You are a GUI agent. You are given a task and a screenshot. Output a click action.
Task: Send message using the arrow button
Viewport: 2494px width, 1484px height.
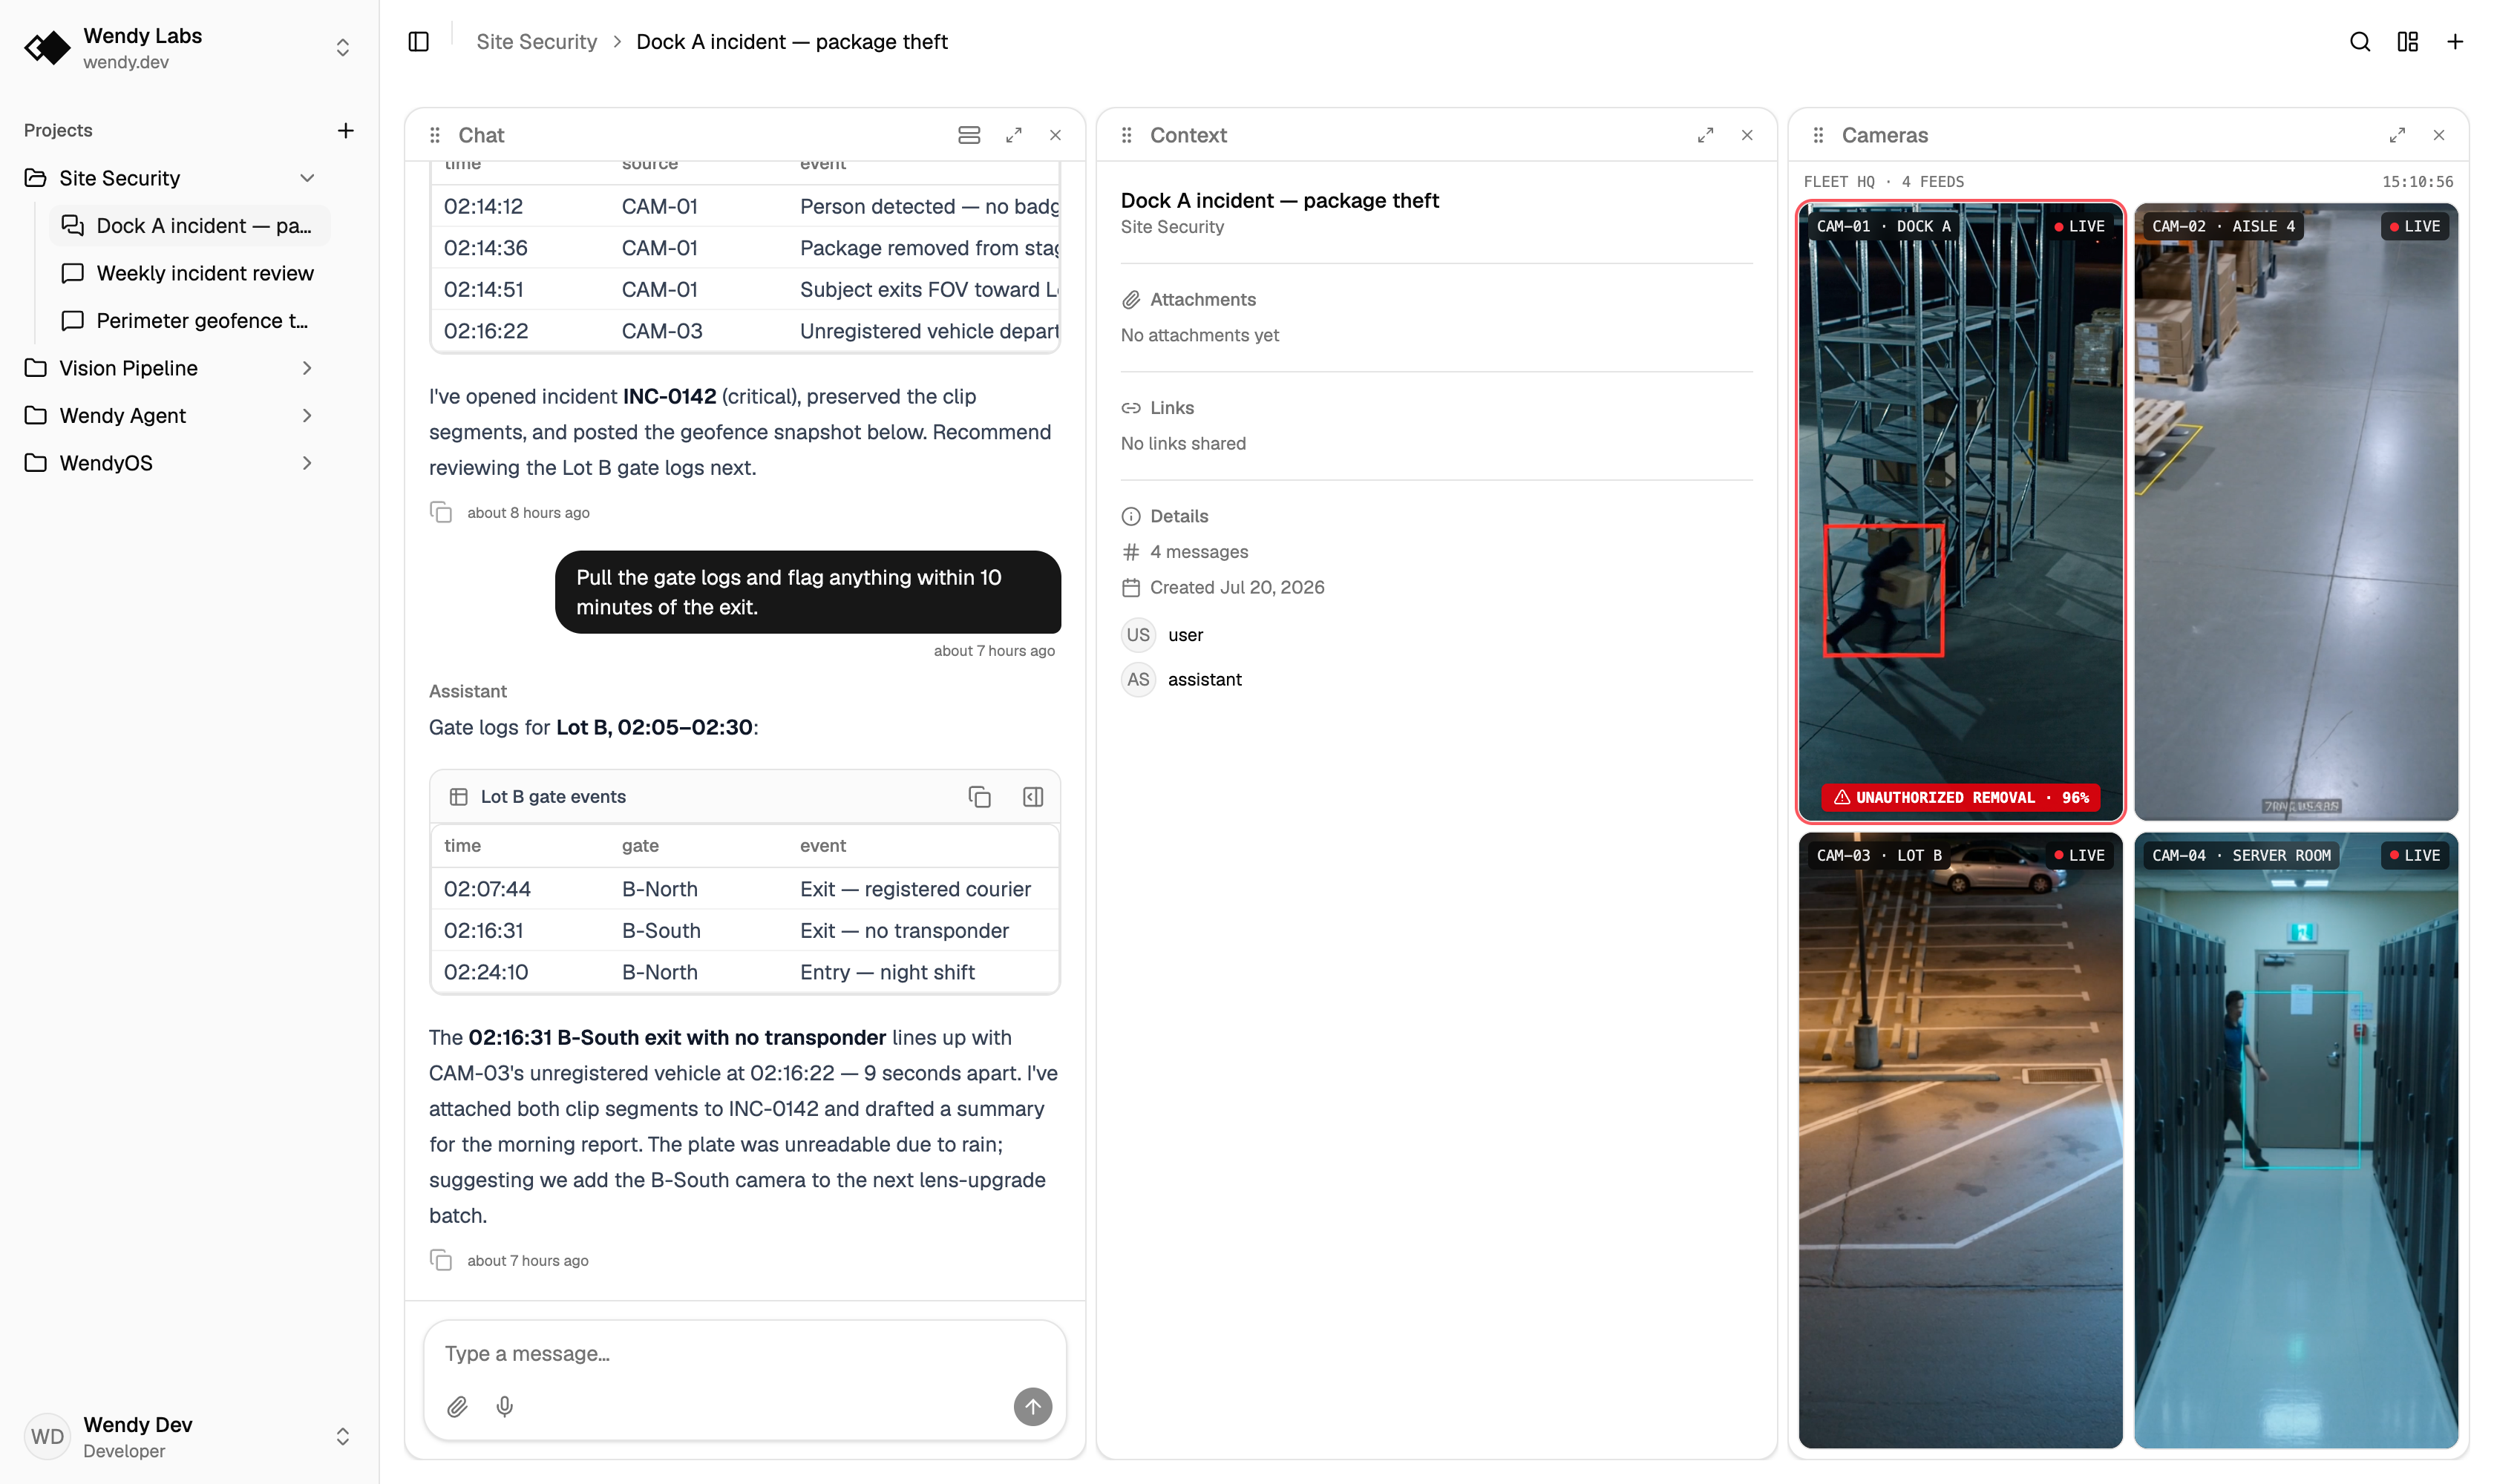(1032, 1407)
